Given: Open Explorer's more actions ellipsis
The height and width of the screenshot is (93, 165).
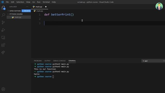Looking at the screenshot, I should (x=27, y=7).
